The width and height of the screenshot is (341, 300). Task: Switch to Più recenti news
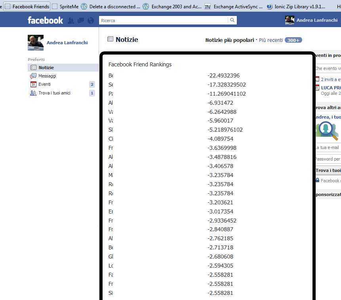point(271,40)
